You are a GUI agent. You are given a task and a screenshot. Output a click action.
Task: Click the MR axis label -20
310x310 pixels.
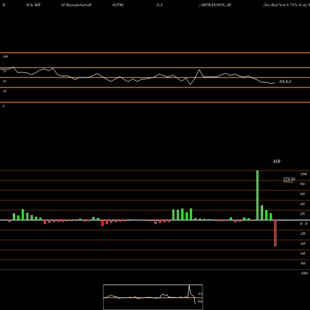[x=303, y=234]
